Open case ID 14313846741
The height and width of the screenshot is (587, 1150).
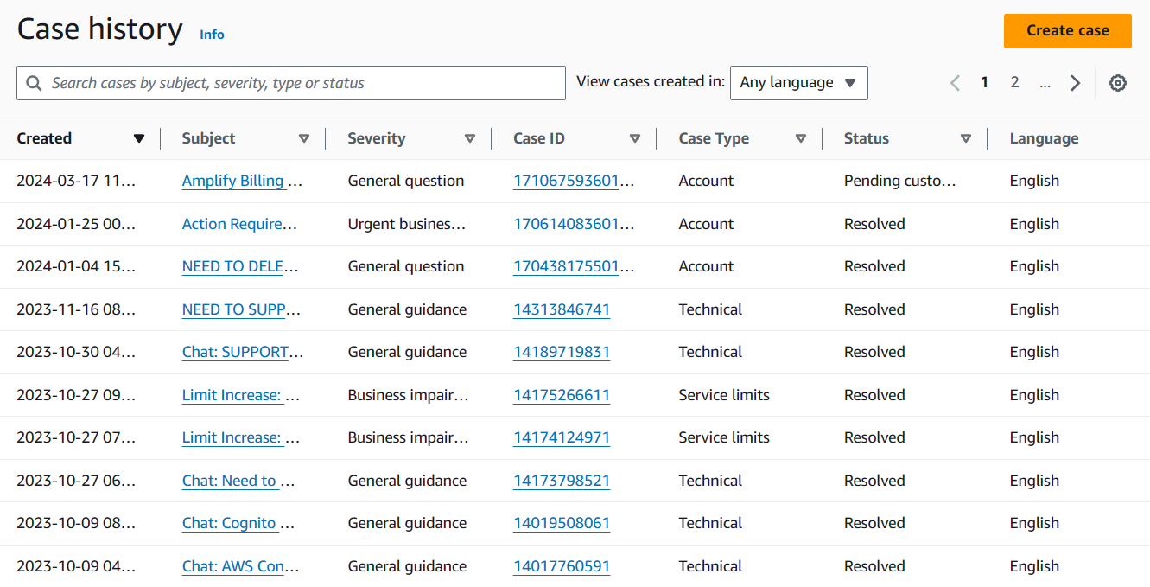pyautogui.click(x=562, y=309)
